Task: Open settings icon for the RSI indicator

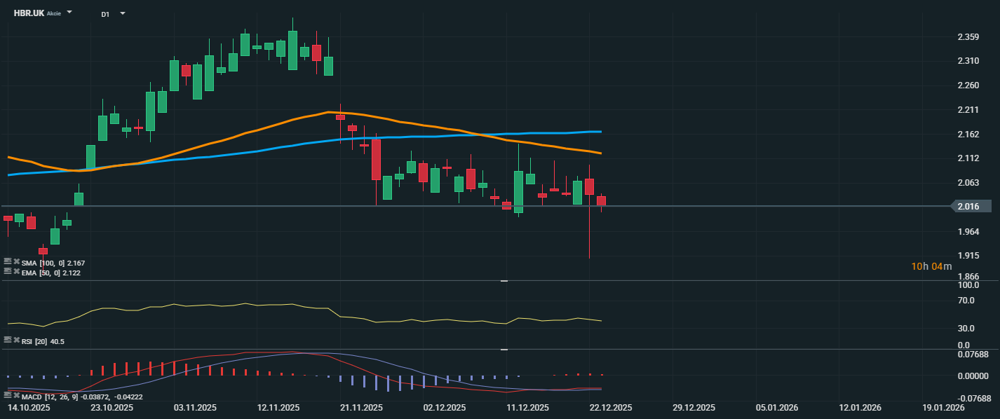Action: (8, 341)
